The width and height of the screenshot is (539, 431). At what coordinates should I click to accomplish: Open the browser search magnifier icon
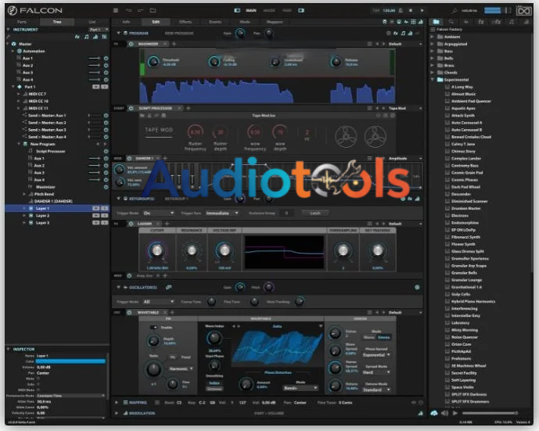click(451, 22)
